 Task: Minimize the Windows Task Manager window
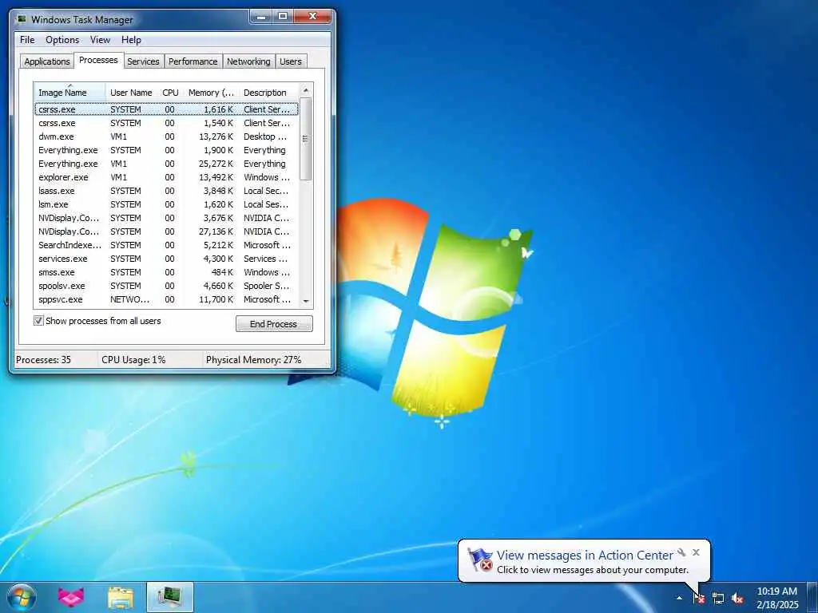(261, 17)
